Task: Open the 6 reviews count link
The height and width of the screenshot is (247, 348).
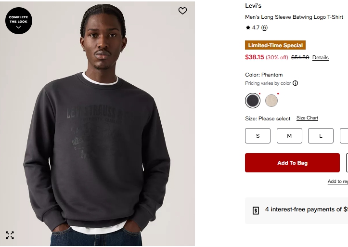Action: pos(264,28)
